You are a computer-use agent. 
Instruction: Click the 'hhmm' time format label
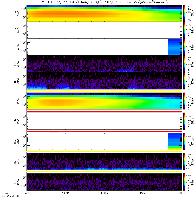pos(6,193)
